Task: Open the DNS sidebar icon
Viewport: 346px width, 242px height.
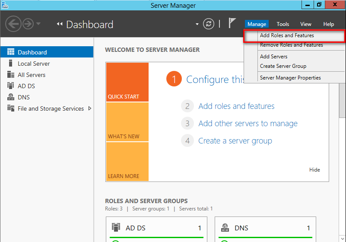Action: coord(11,97)
